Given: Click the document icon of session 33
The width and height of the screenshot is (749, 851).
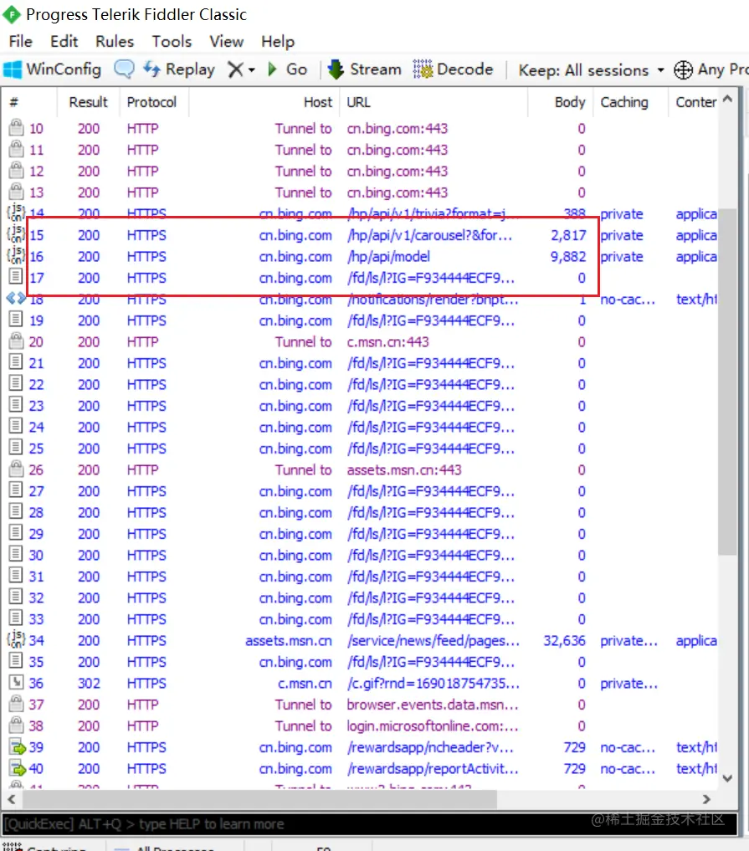Looking at the screenshot, I should (x=16, y=618).
